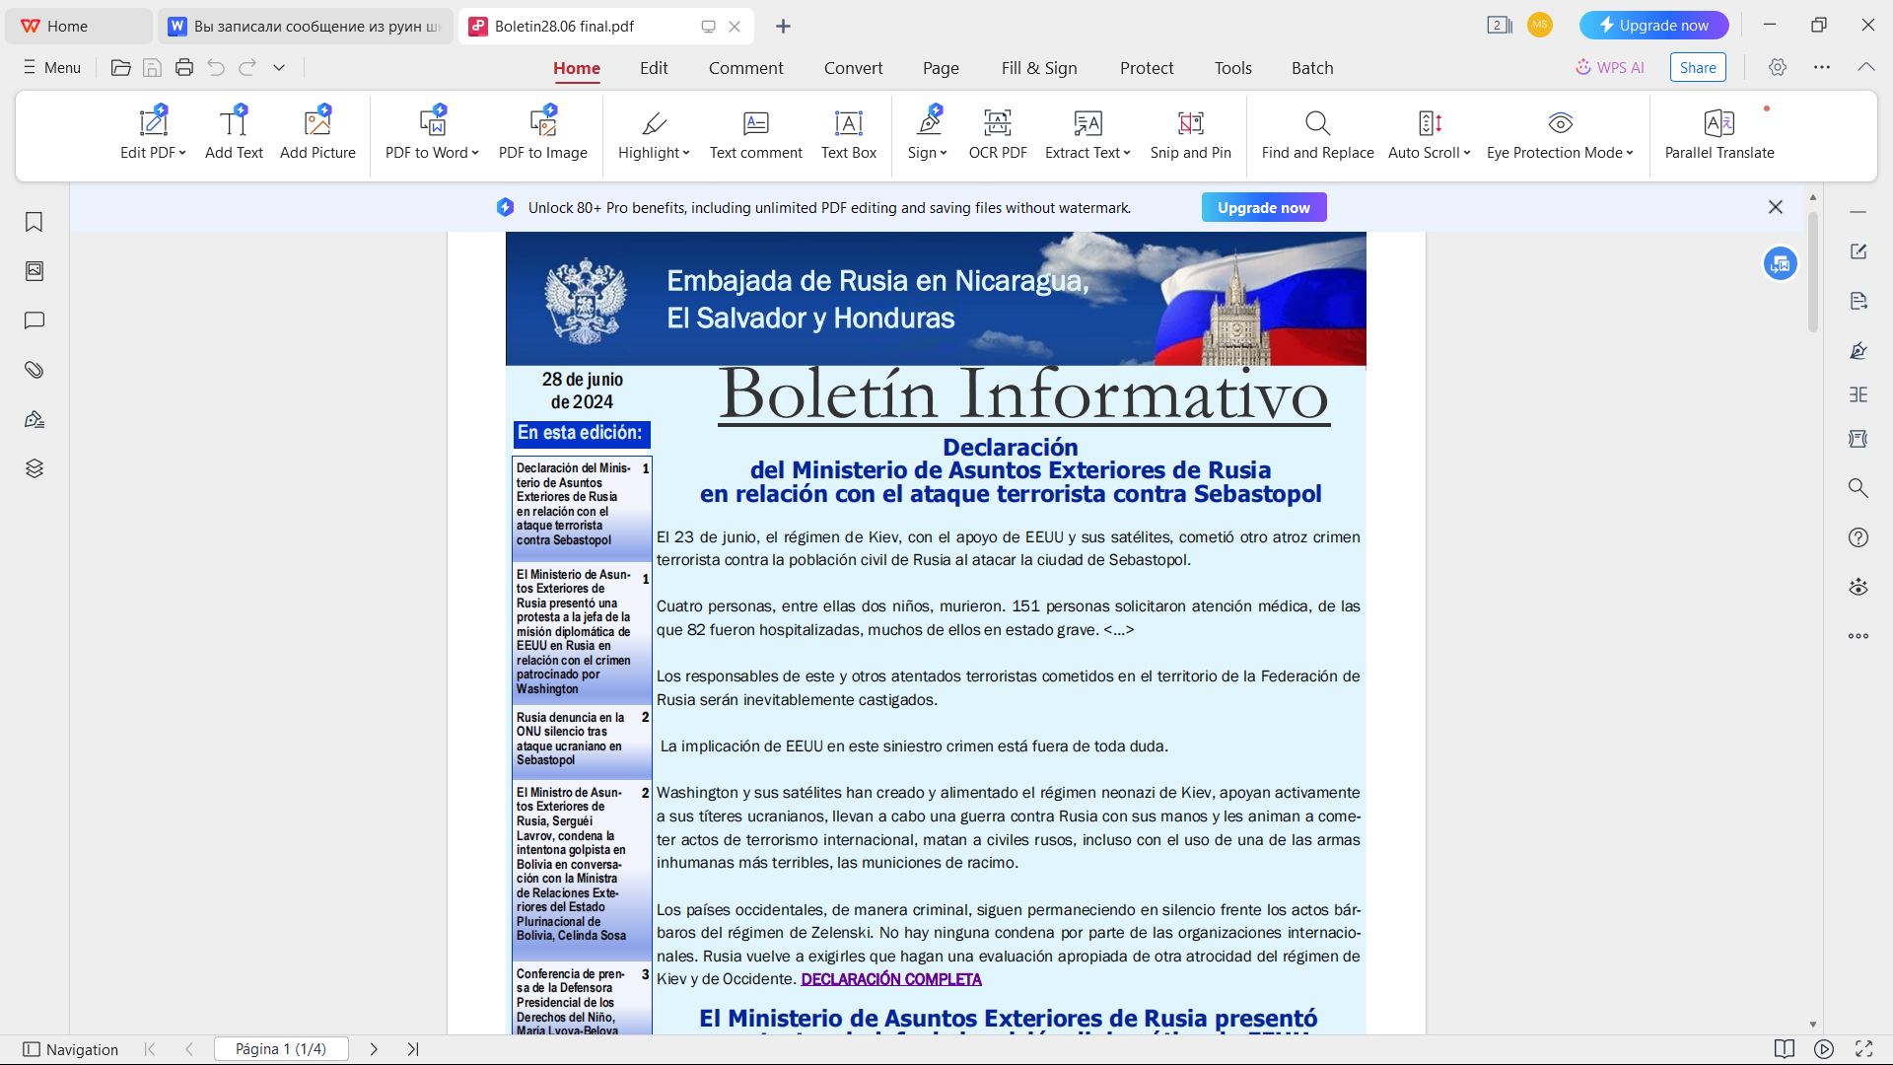Click the page number input field
This screenshot has height=1065, width=1893.
tap(281, 1049)
